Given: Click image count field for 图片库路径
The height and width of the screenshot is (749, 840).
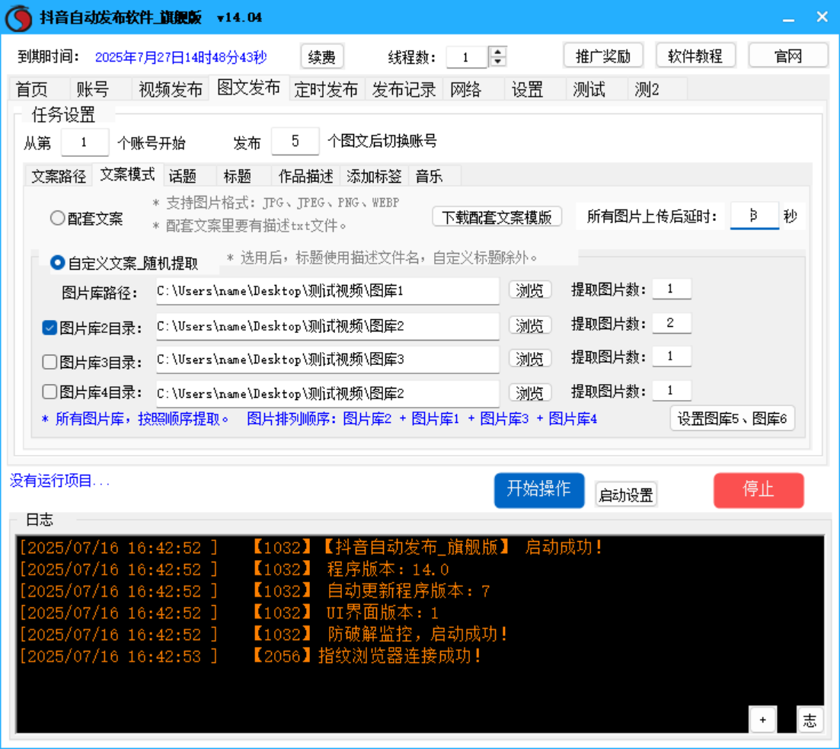Looking at the screenshot, I should pyautogui.click(x=671, y=290).
